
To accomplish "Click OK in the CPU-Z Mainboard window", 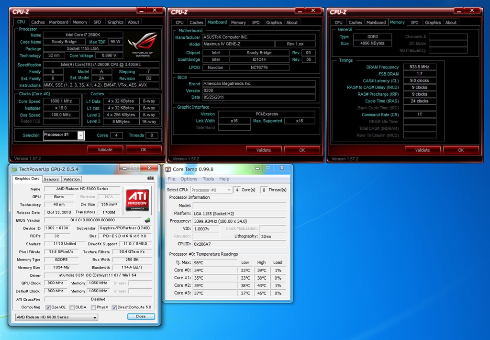I will (302, 150).
